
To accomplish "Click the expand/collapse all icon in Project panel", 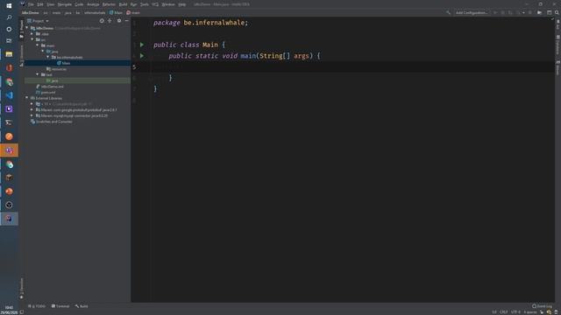I will coord(110,21).
